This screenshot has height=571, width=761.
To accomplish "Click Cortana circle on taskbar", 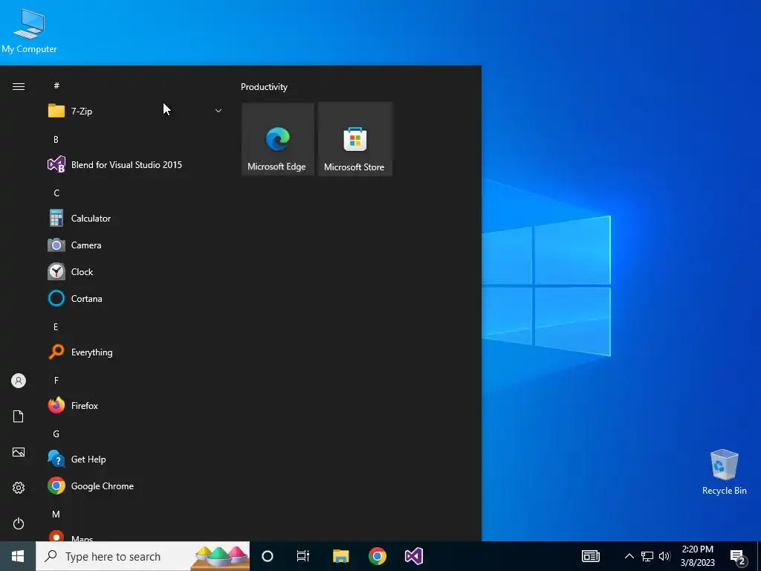I will tap(268, 556).
